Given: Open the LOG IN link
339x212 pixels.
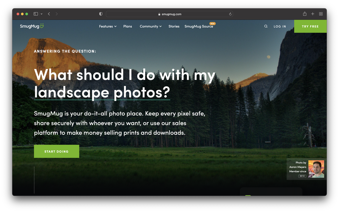Looking at the screenshot, I should [x=279, y=26].
